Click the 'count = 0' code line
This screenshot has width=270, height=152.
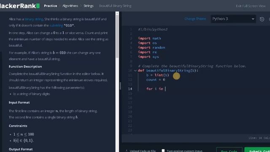pyautogui.click(x=156, y=80)
